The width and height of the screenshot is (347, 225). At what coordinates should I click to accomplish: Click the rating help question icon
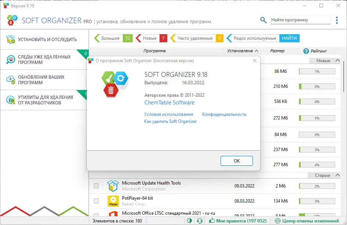[306, 51]
